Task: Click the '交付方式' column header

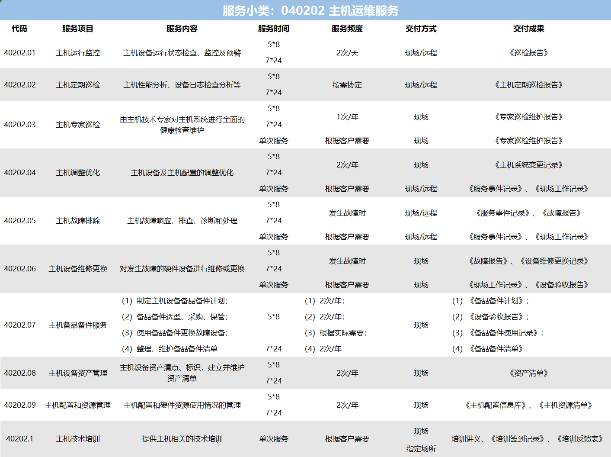Action: [421, 29]
